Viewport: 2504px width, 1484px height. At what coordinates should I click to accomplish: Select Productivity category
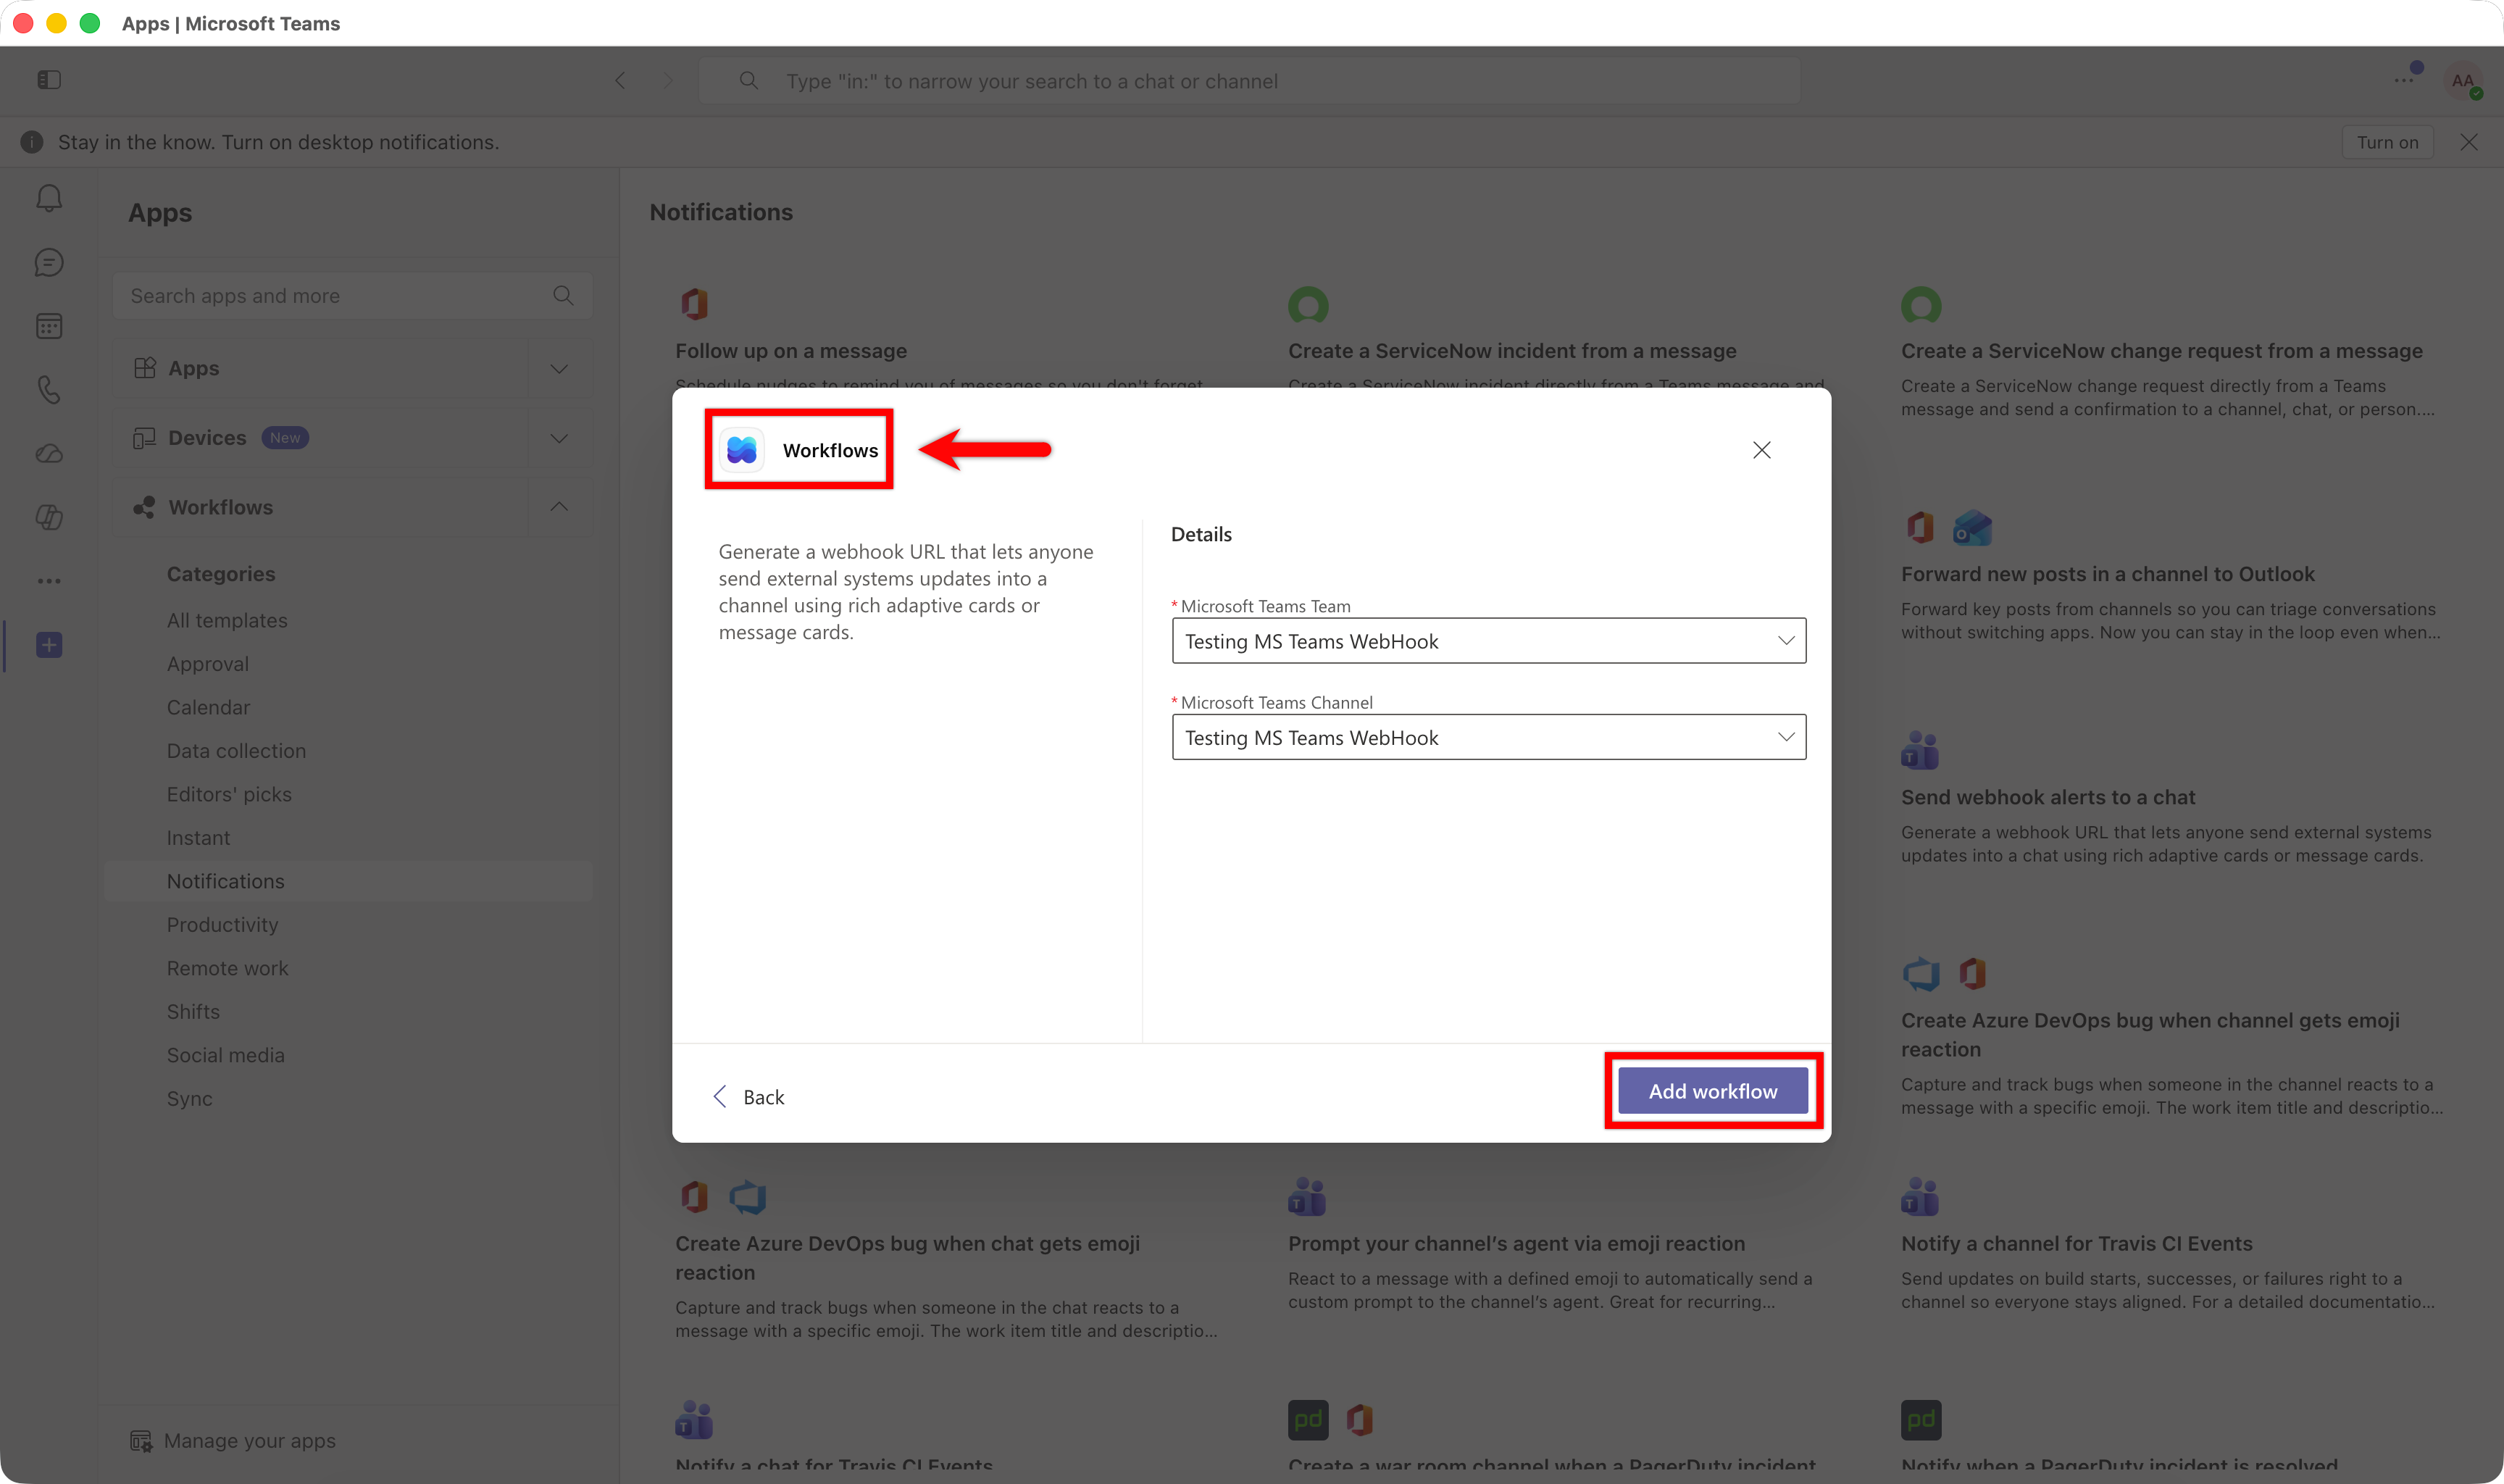point(222,925)
